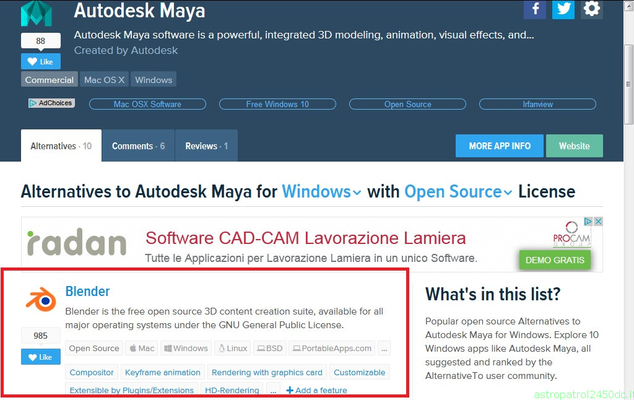Click Blender's PortableApps.com tag
Screen dimensions: 634x400
pyautogui.click(x=332, y=348)
